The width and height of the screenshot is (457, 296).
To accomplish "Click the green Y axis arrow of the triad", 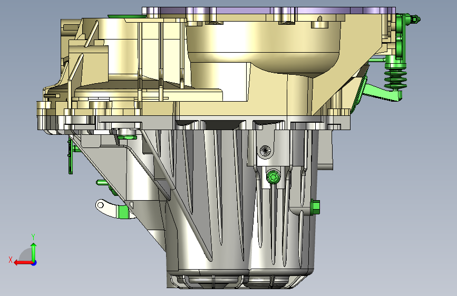I will (34, 252).
